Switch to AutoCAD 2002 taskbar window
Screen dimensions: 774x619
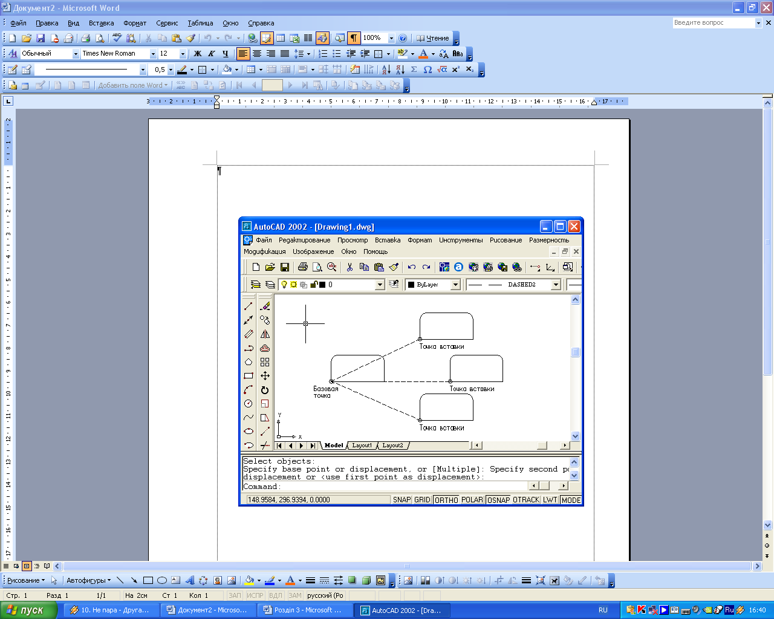tap(402, 610)
